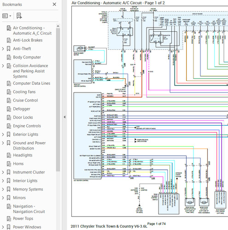
Task: Click the Horns bookmark icon
Action: pos(9,164)
